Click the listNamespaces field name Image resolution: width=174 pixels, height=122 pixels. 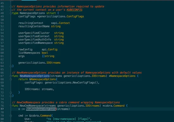click(29, 53)
